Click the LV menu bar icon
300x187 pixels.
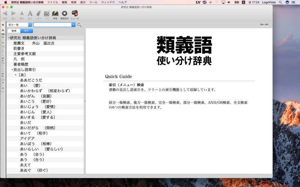[198, 2]
